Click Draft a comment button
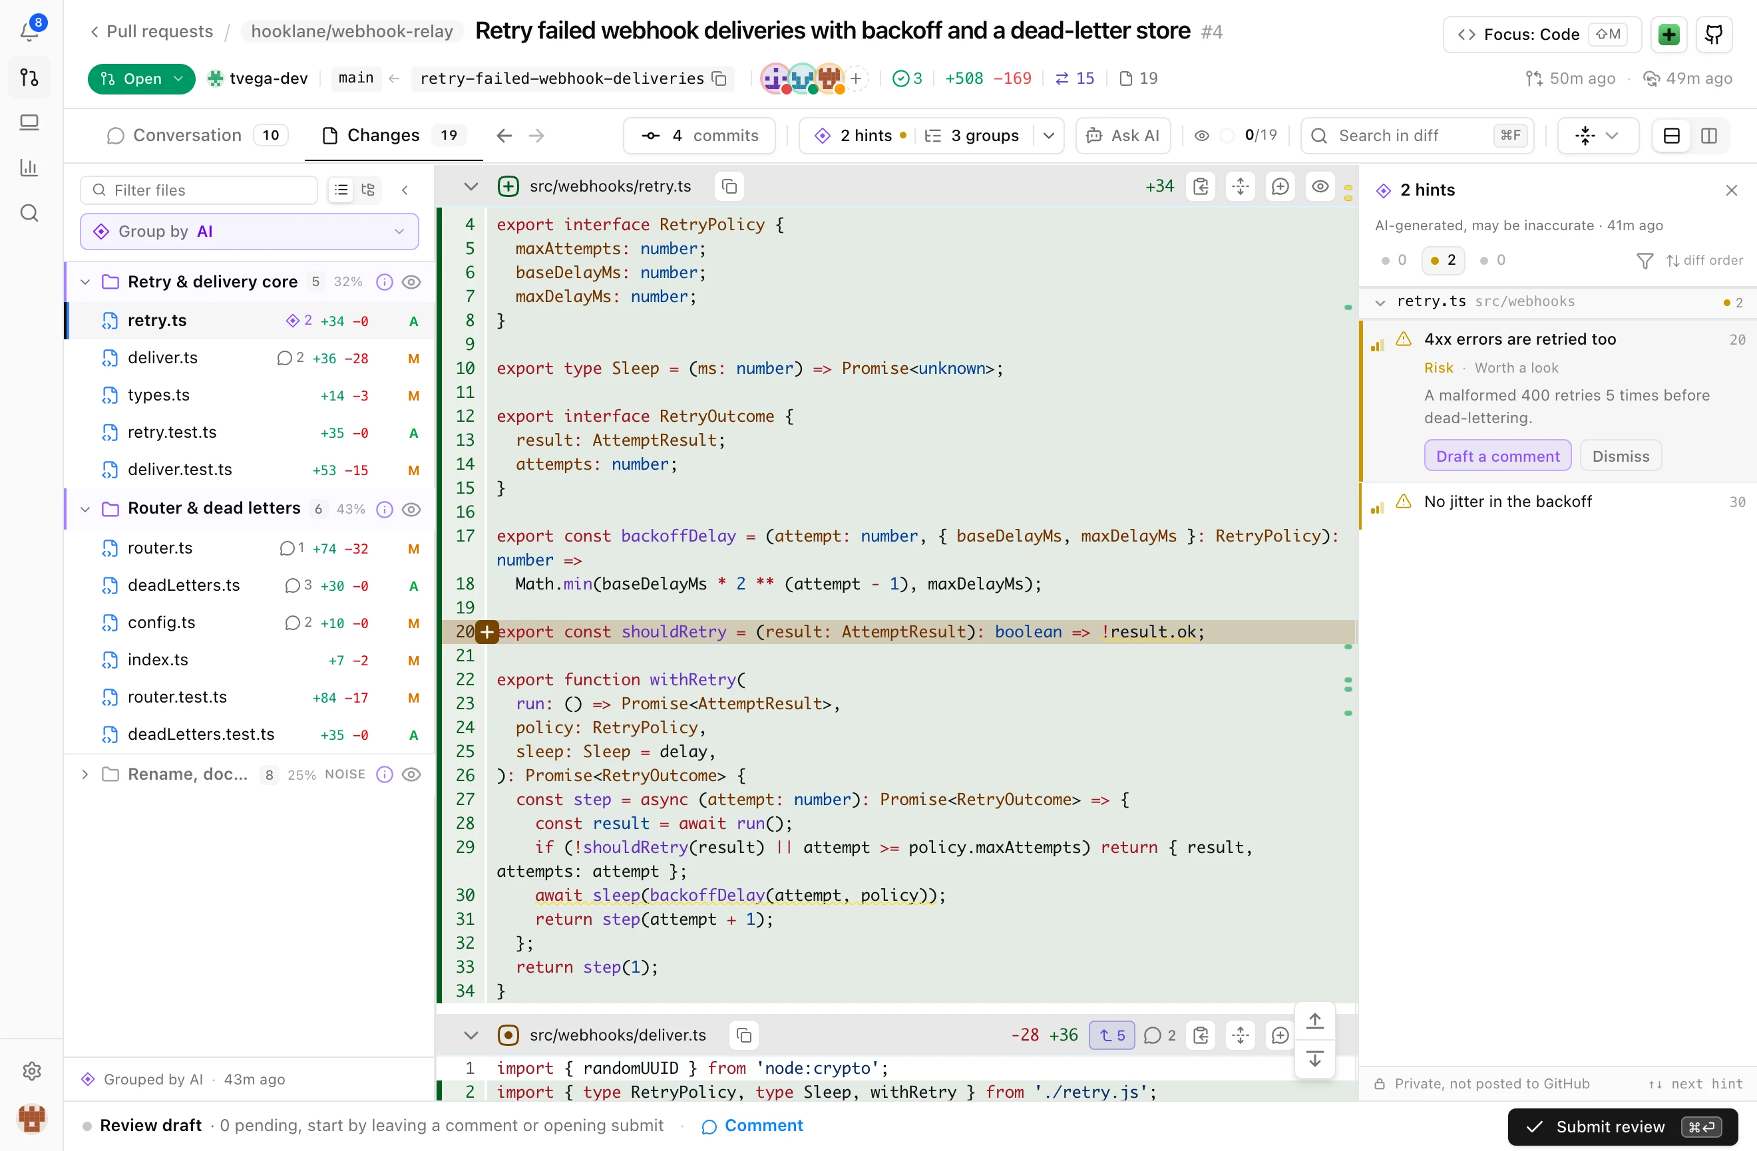1757x1151 pixels. (1498, 456)
